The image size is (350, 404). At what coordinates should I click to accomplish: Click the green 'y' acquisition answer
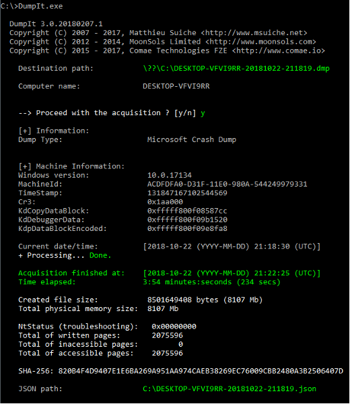click(203, 113)
